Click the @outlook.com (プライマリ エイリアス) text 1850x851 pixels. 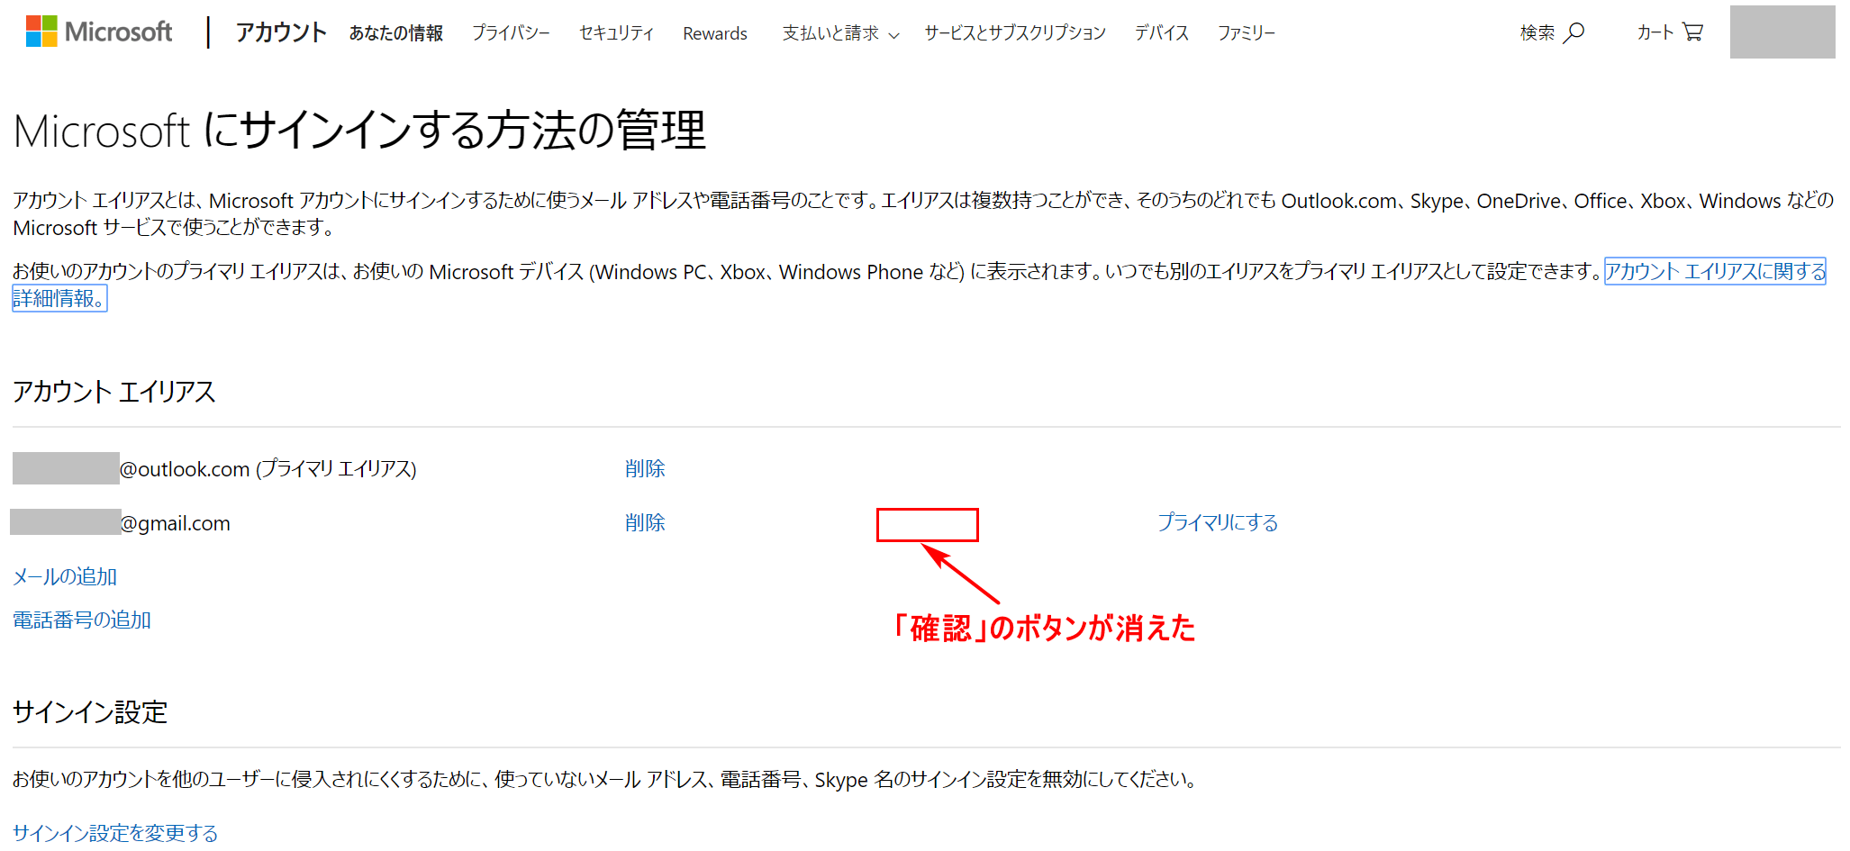point(268,469)
